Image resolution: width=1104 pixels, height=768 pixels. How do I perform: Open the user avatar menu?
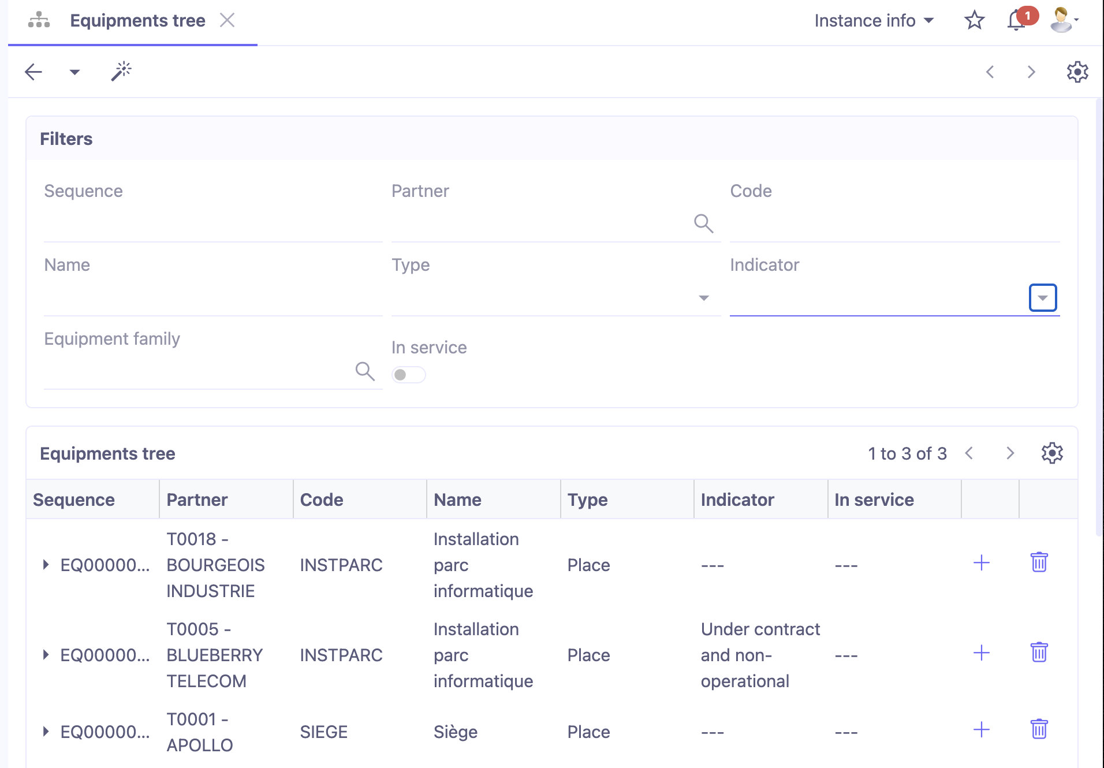point(1061,20)
